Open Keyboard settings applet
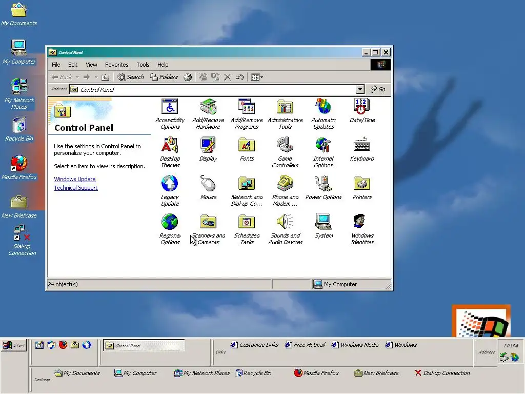 click(362, 149)
